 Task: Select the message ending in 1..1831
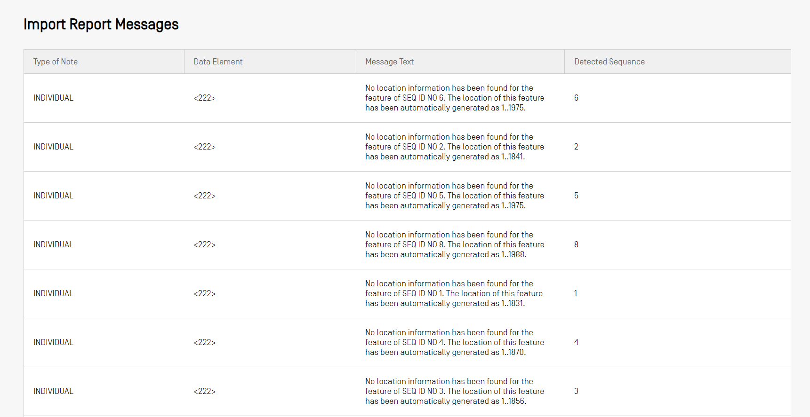click(x=454, y=293)
